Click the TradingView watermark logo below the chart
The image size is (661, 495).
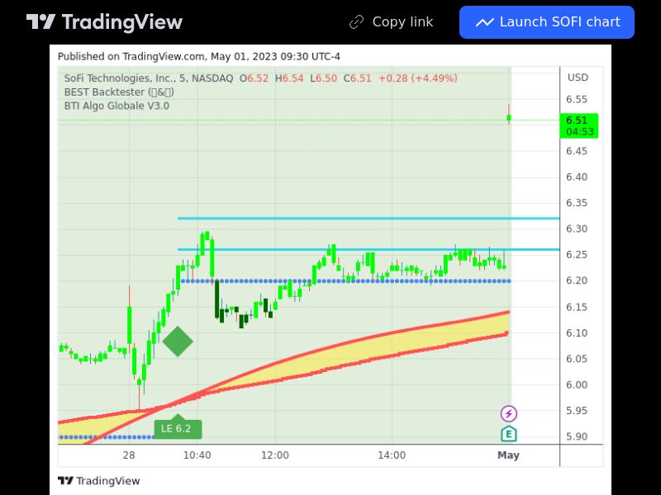[98, 481]
